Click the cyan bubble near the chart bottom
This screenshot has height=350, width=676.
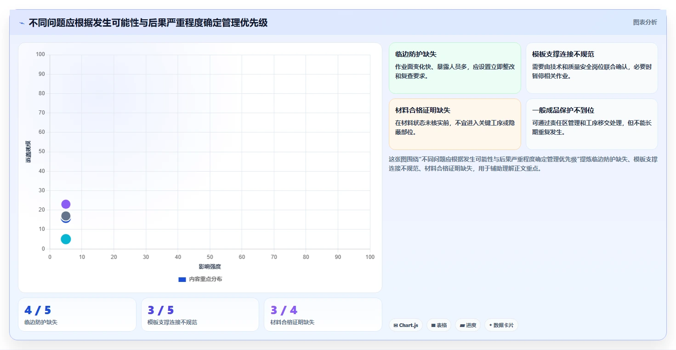tap(66, 239)
